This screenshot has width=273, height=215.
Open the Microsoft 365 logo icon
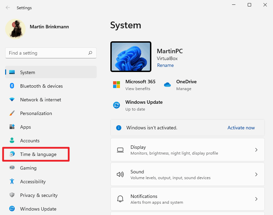coord(117,85)
